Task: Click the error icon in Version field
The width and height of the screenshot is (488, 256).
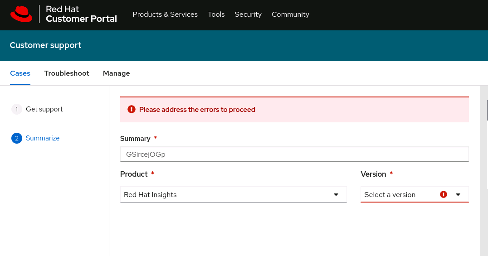Action: [x=444, y=194]
